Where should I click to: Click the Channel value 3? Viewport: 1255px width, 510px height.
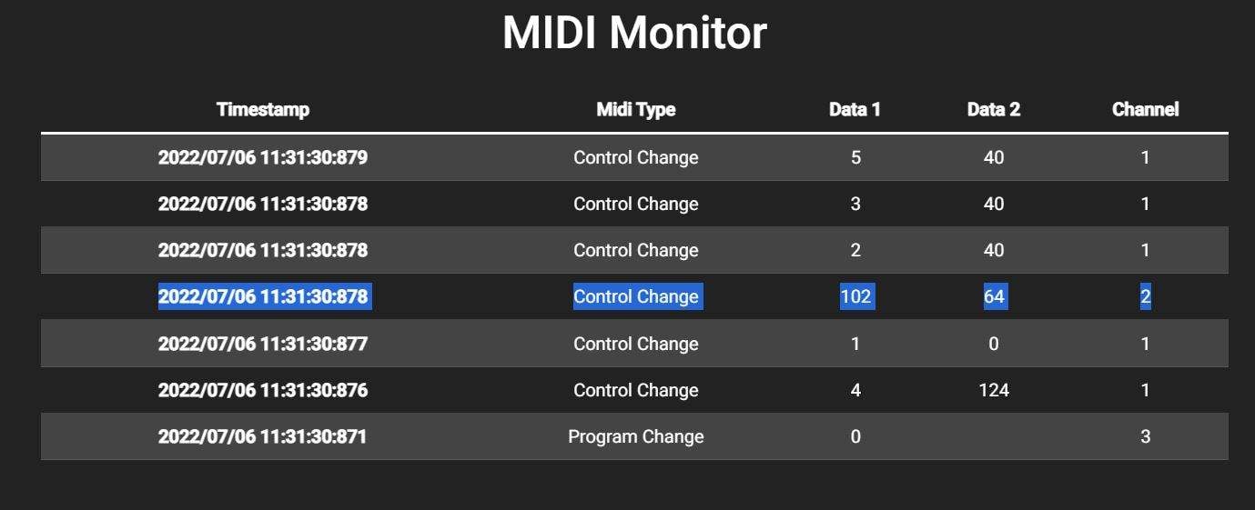pos(1145,436)
